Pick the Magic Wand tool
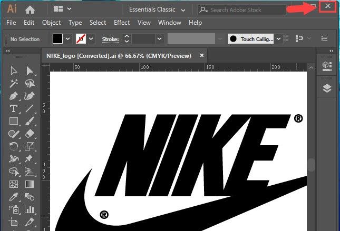 click(x=14, y=84)
